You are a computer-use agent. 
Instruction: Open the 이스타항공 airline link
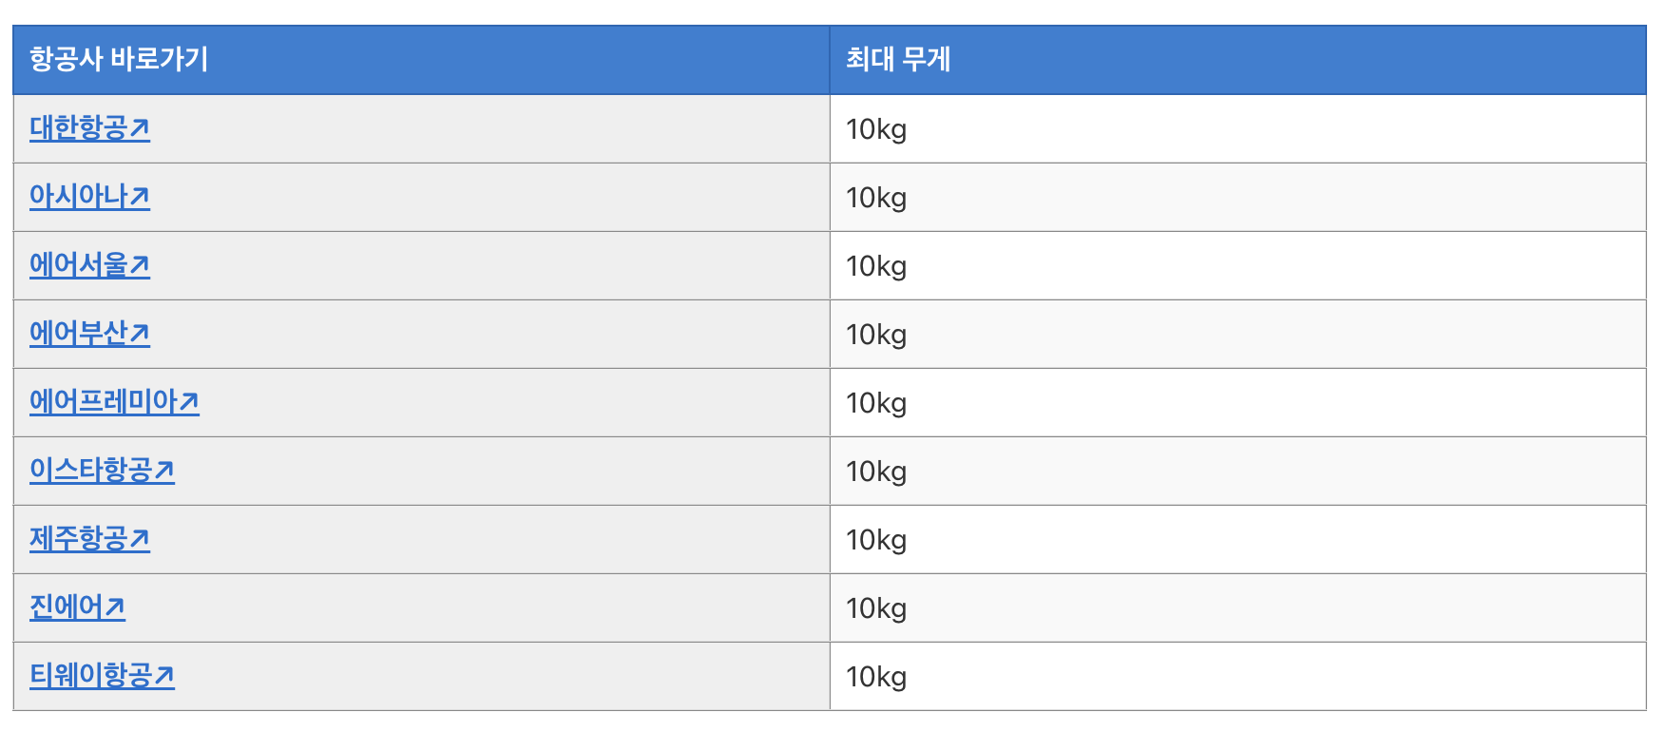pos(95,470)
